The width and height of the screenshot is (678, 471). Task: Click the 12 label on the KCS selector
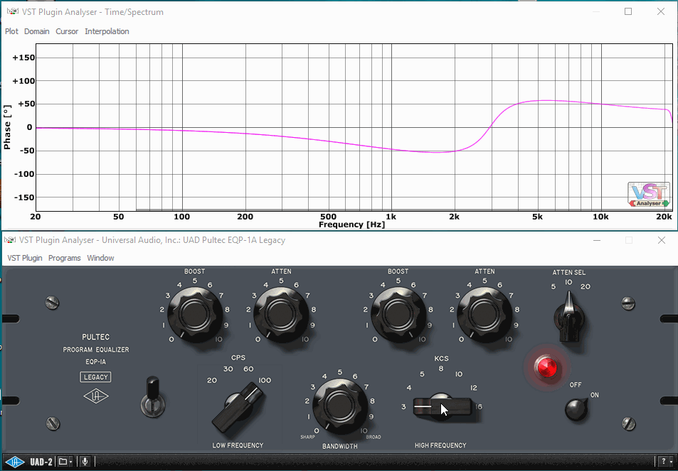[x=474, y=388]
